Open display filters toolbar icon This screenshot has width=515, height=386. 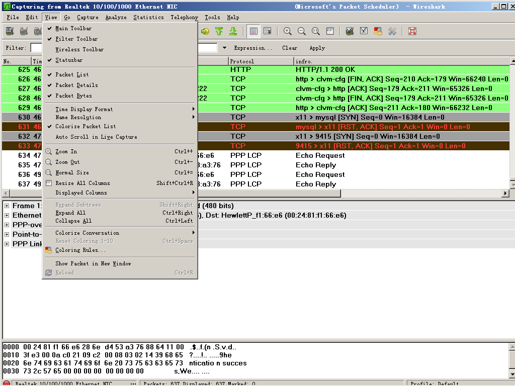coord(364,31)
